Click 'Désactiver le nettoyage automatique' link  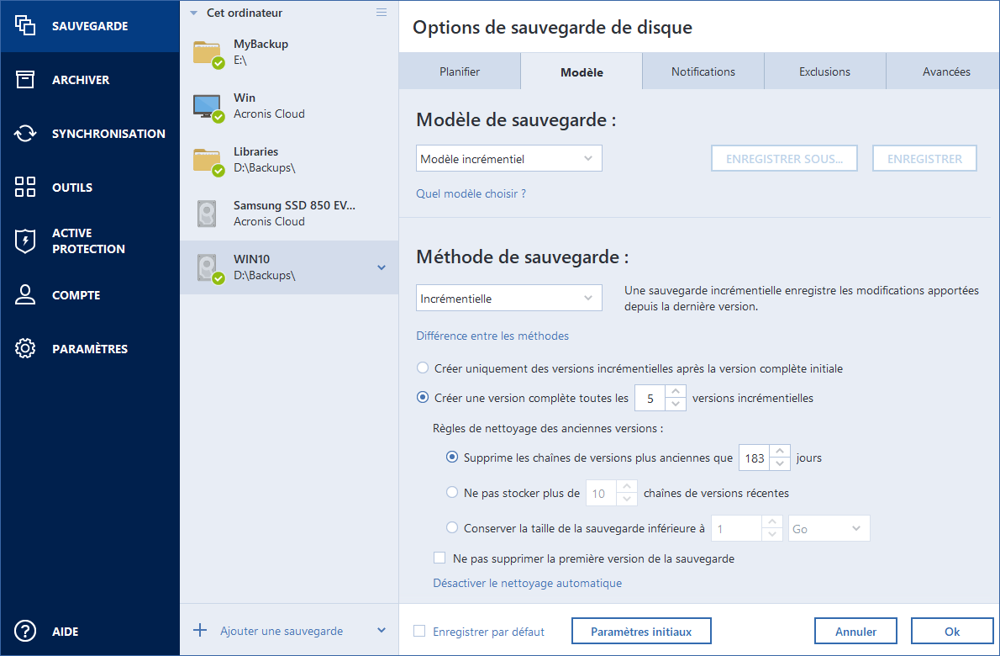pyautogui.click(x=527, y=583)
